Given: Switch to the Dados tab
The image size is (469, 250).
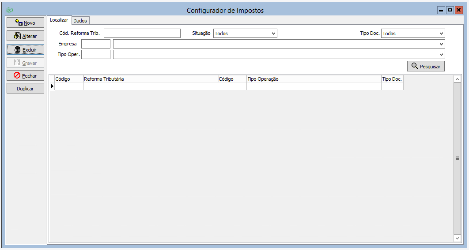Looking at the screenshot, I should tap(80, 21).
